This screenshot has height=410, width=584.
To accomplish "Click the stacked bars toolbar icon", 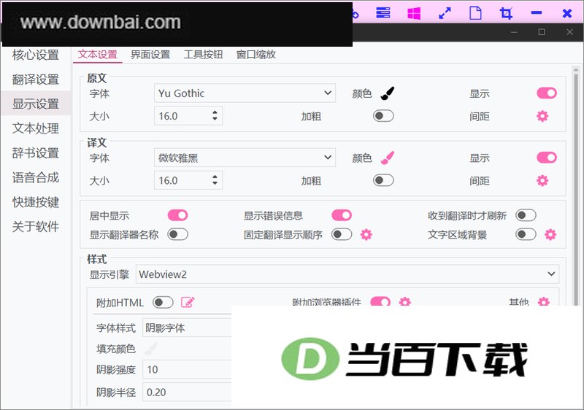I will (x=383, y=13).
